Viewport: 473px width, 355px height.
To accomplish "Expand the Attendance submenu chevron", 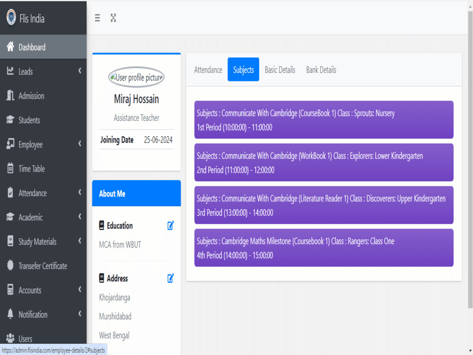I will click(x=79, y=193).
